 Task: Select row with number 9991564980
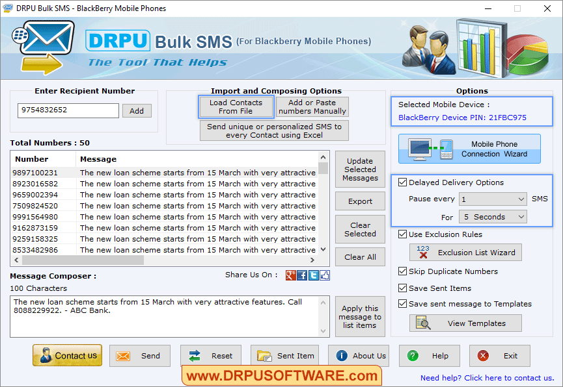click(165, 217)
